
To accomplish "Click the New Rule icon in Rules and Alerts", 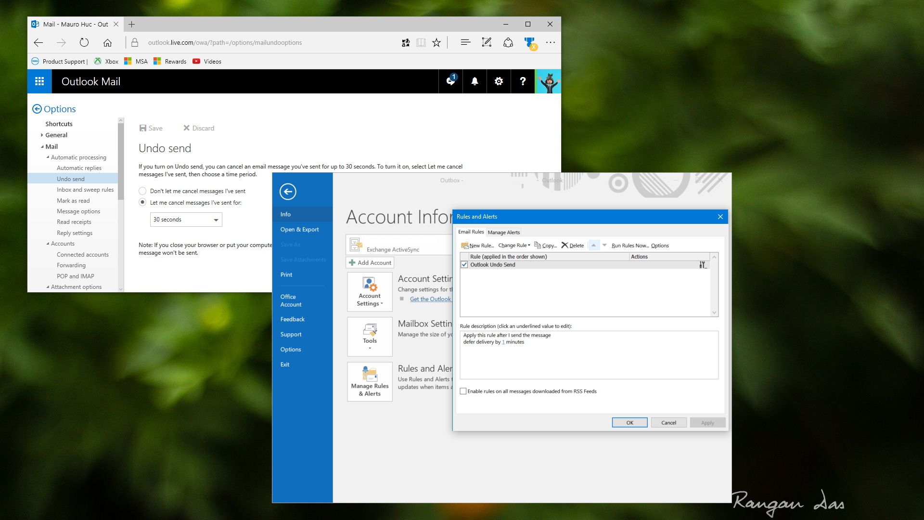I will pyautogui.click(x=476, y=245).
